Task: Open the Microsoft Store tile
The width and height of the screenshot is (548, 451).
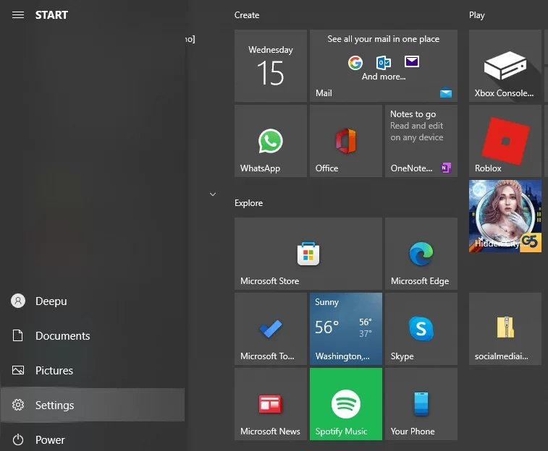Action: pyautogui.click(x=308, y=254)
